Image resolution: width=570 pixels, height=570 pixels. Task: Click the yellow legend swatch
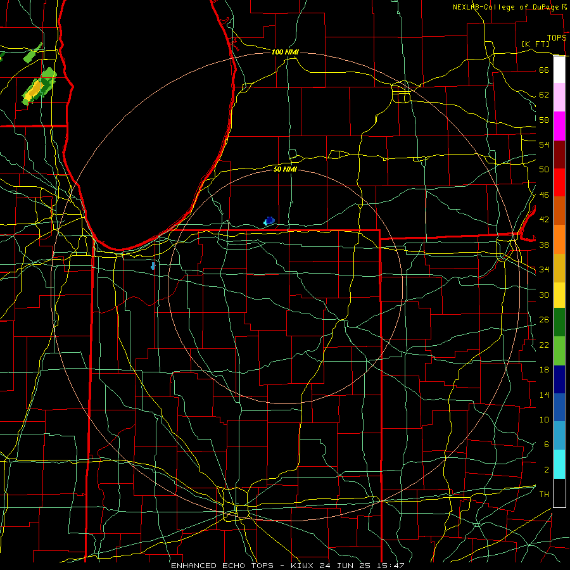559,295
